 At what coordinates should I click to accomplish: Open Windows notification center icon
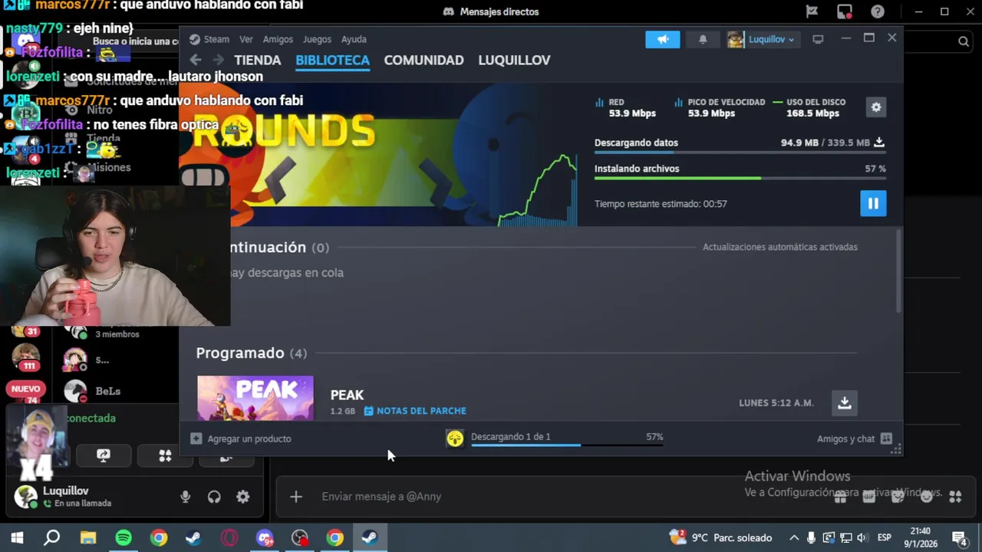coord(959,537)
